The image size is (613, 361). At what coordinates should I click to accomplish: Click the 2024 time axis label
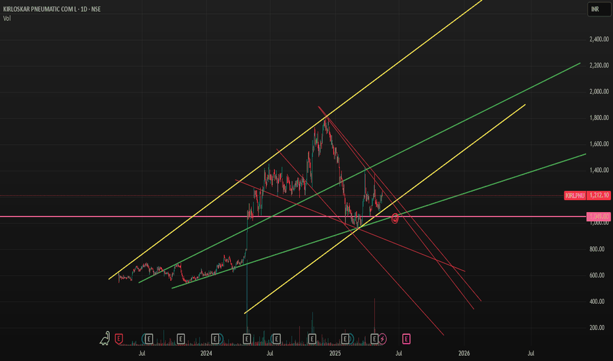206,353
